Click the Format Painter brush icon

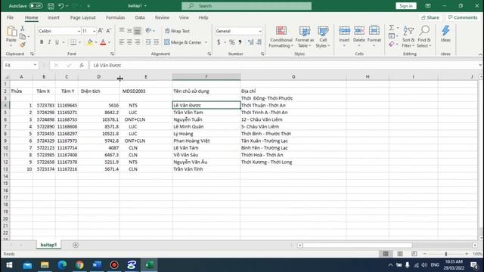[22, 45]
